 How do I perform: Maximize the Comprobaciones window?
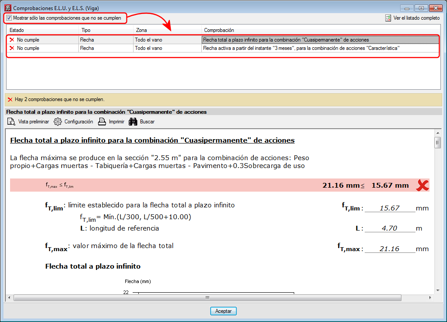click(x=421, y=8)
